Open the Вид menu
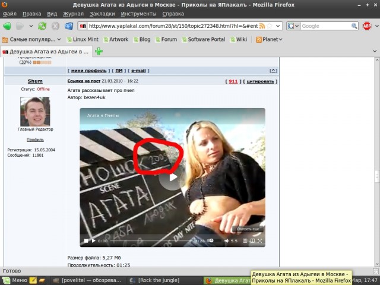The image size is (380, 285). 52,14
